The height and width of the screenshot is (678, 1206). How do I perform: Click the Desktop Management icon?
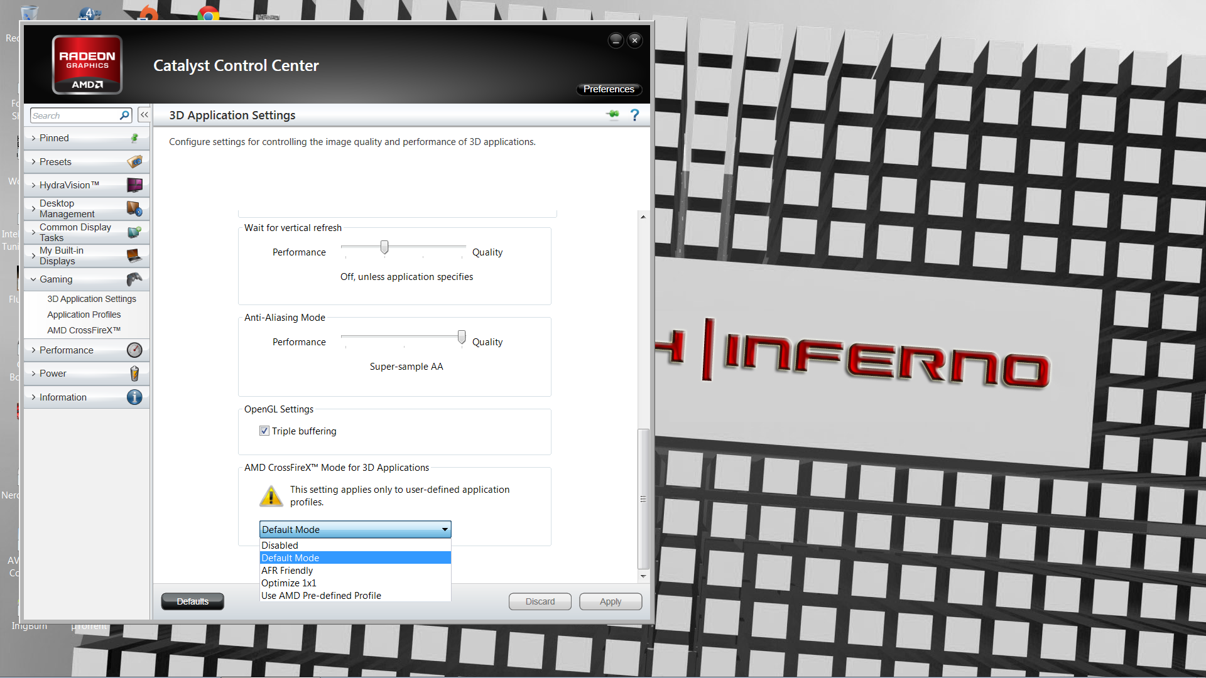click(134, 208)
